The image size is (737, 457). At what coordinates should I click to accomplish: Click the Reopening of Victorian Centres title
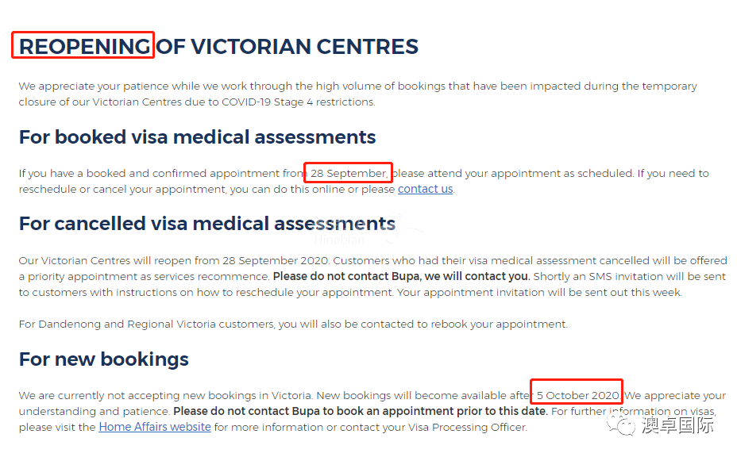[218, 47]
